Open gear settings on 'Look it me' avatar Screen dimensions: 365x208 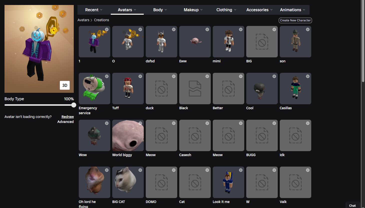(x=241, y=170)
